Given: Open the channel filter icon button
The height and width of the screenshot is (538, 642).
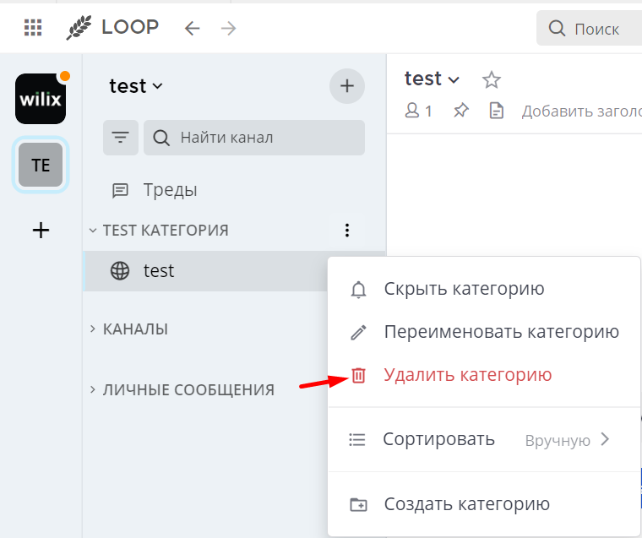Looking at the screenshot, I should pyautogui.click(x=120, y=138).
